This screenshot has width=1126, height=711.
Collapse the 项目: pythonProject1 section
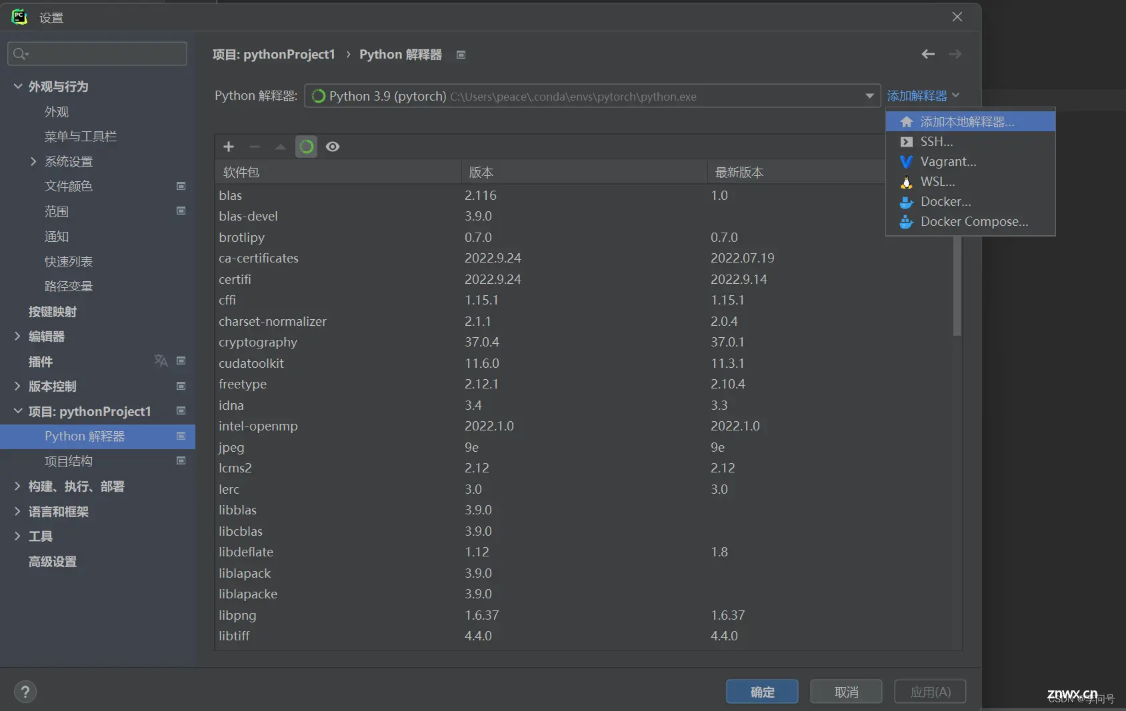coord(18,411)
